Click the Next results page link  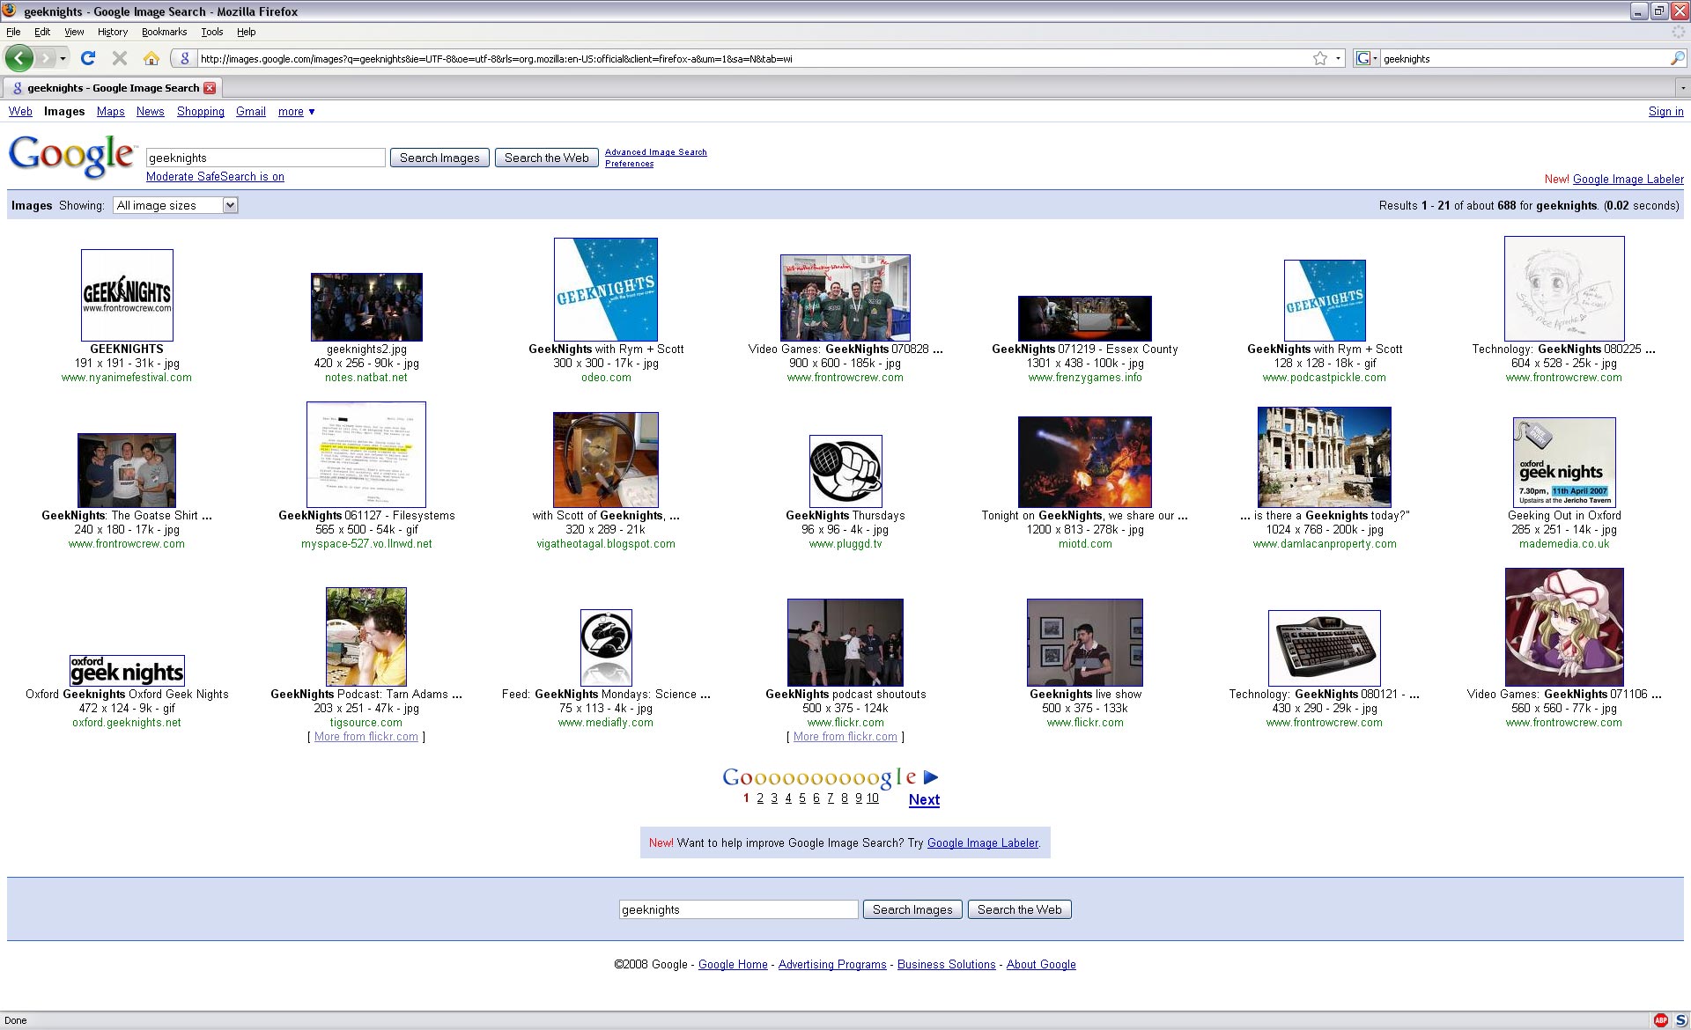(924, 799)
